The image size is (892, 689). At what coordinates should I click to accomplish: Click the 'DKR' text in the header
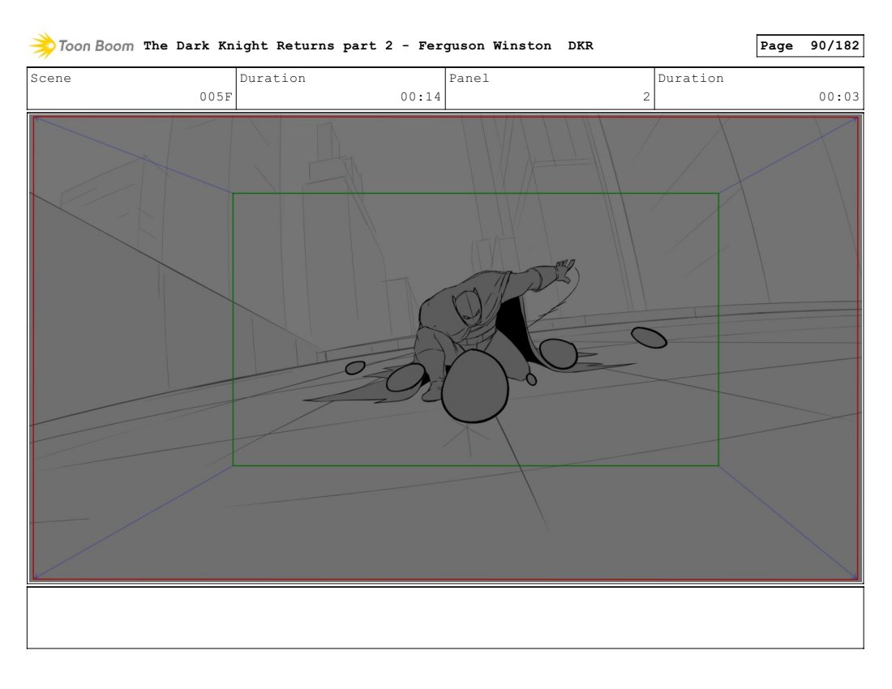point(581,45)
